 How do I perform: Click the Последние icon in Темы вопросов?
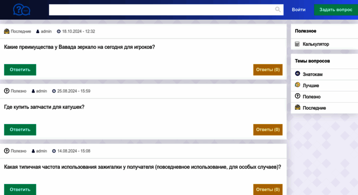click(297, 107)
